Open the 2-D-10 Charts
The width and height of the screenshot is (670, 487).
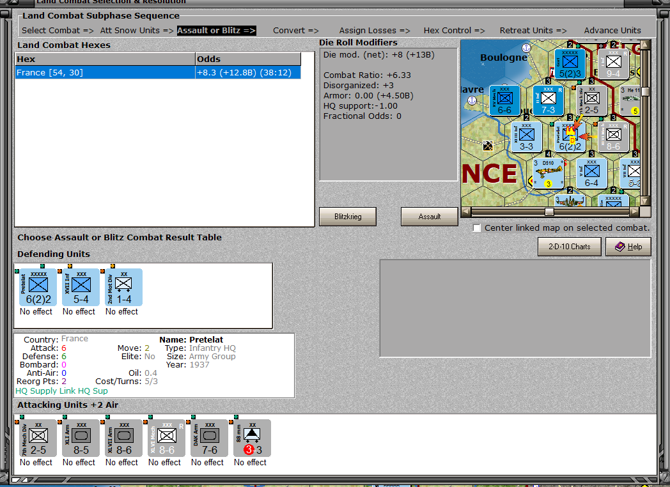tap(569, 247)
